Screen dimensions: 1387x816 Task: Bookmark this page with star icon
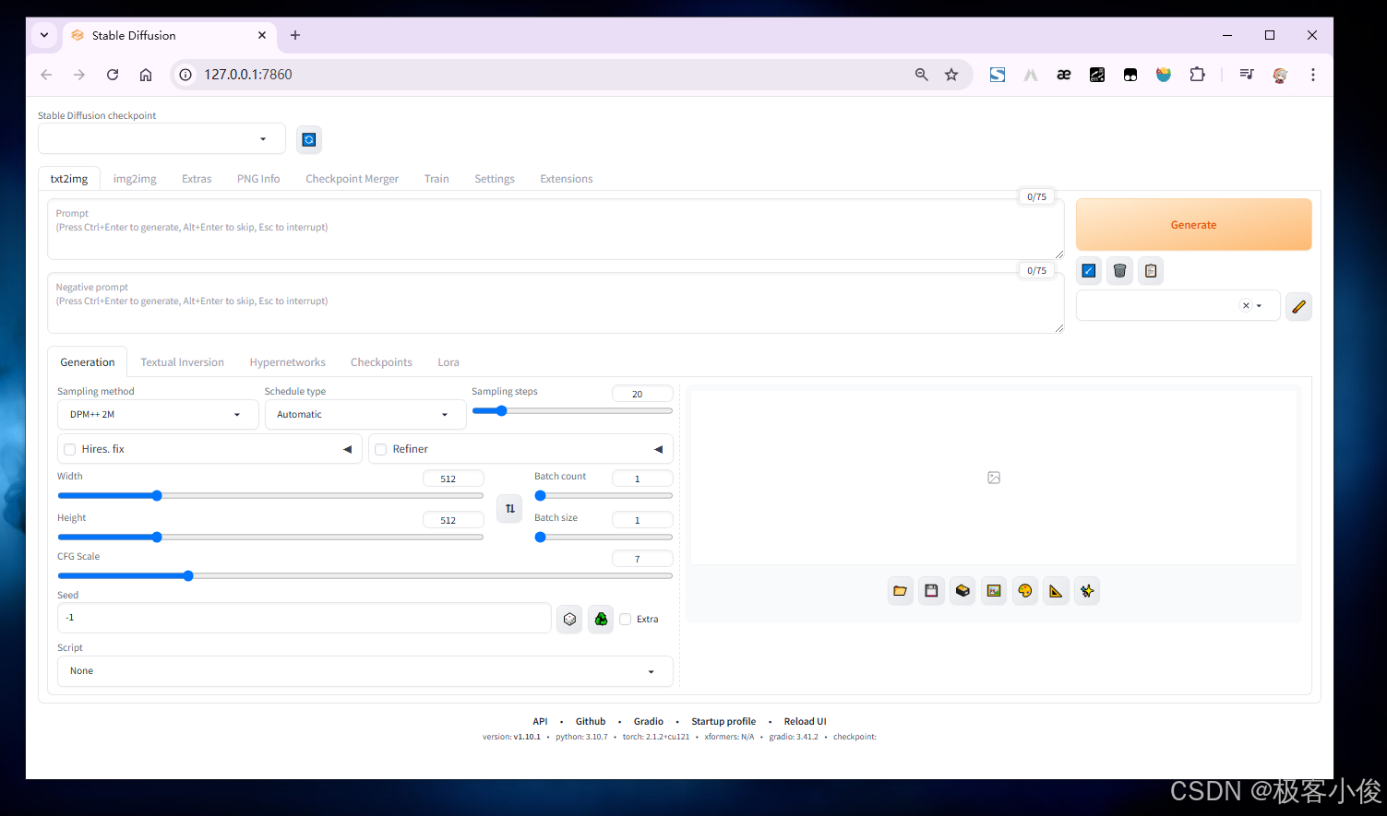point(951,75)
